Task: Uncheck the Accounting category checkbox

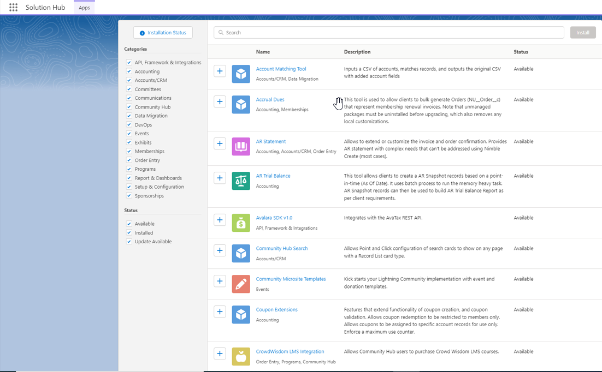Action: [x=129, y=71]
